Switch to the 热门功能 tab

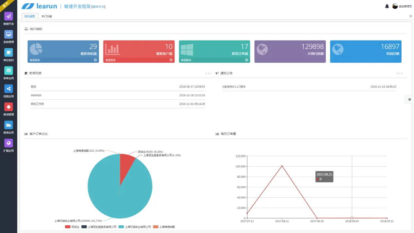click(x=47, y=16)
